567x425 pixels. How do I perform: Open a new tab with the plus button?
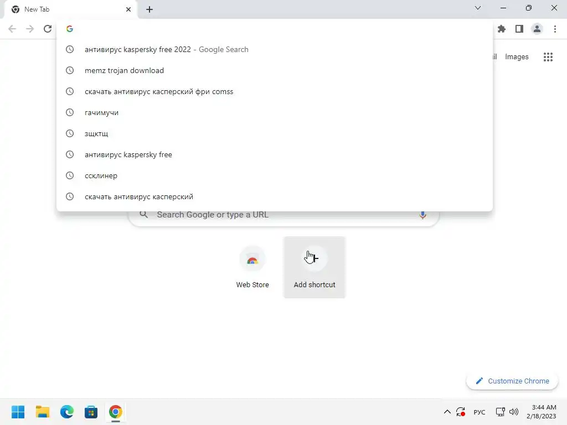150,9
